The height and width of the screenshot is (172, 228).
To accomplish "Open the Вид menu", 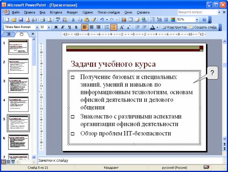I will (42, 12).
